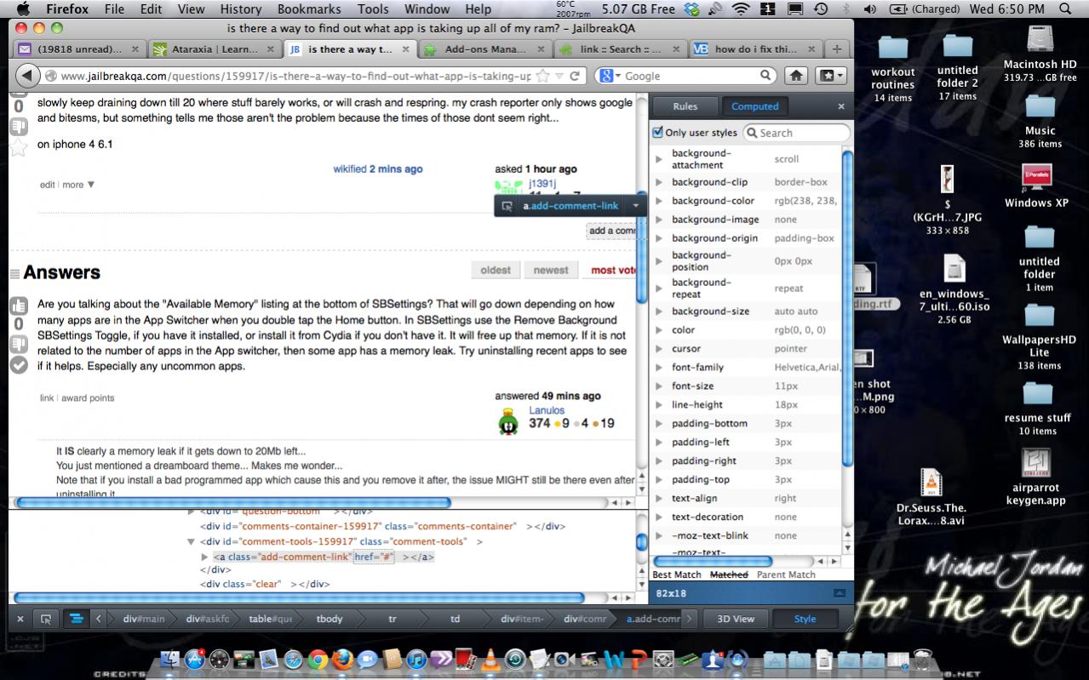The height and width of the screenshot is (680, 1089).
Task: Switch to Ataraxia browser tab
Action: [213, 49]
